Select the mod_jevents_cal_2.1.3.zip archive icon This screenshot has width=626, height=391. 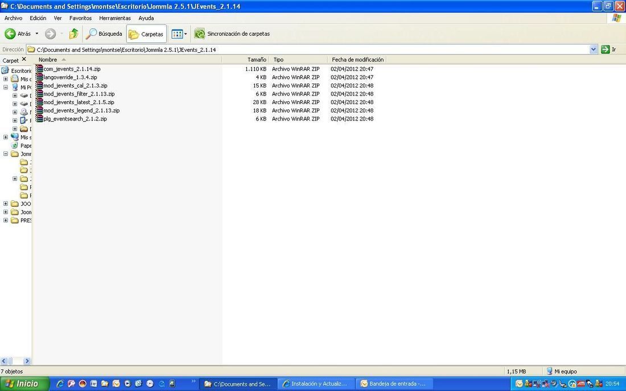(x=39, y=85)
